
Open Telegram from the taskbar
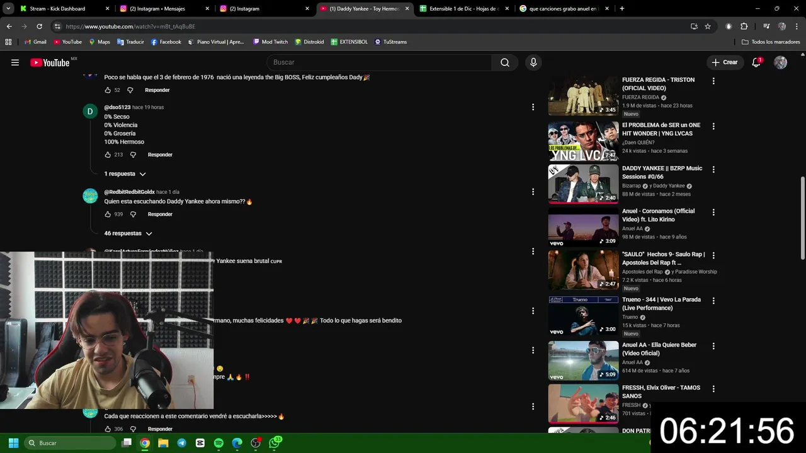[182, 443]
